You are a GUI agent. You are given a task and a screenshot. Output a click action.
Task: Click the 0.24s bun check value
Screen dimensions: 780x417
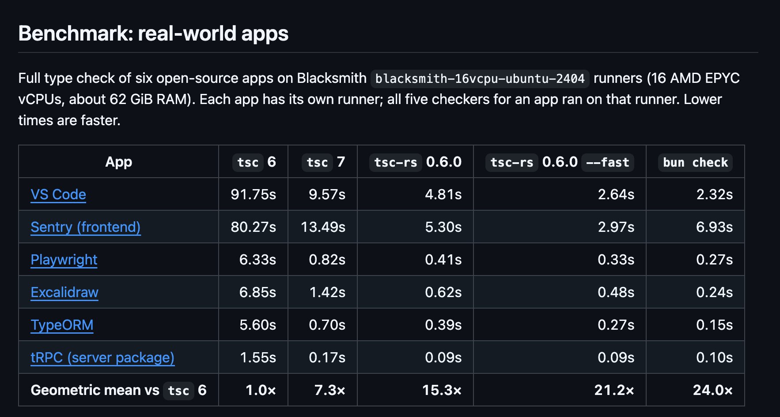(x=714, y=292)
